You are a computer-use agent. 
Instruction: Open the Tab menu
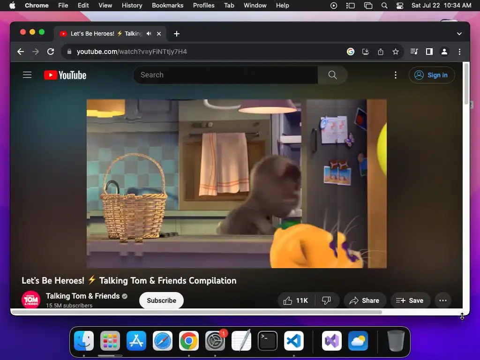(x=229, y=6)
